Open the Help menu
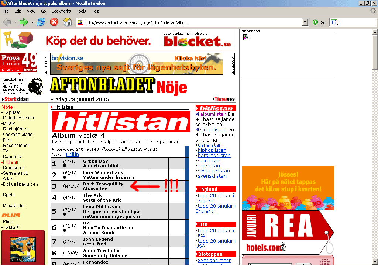Image resolution: width=378 pixels, height=265 pixels. click(x=95, y=11)
